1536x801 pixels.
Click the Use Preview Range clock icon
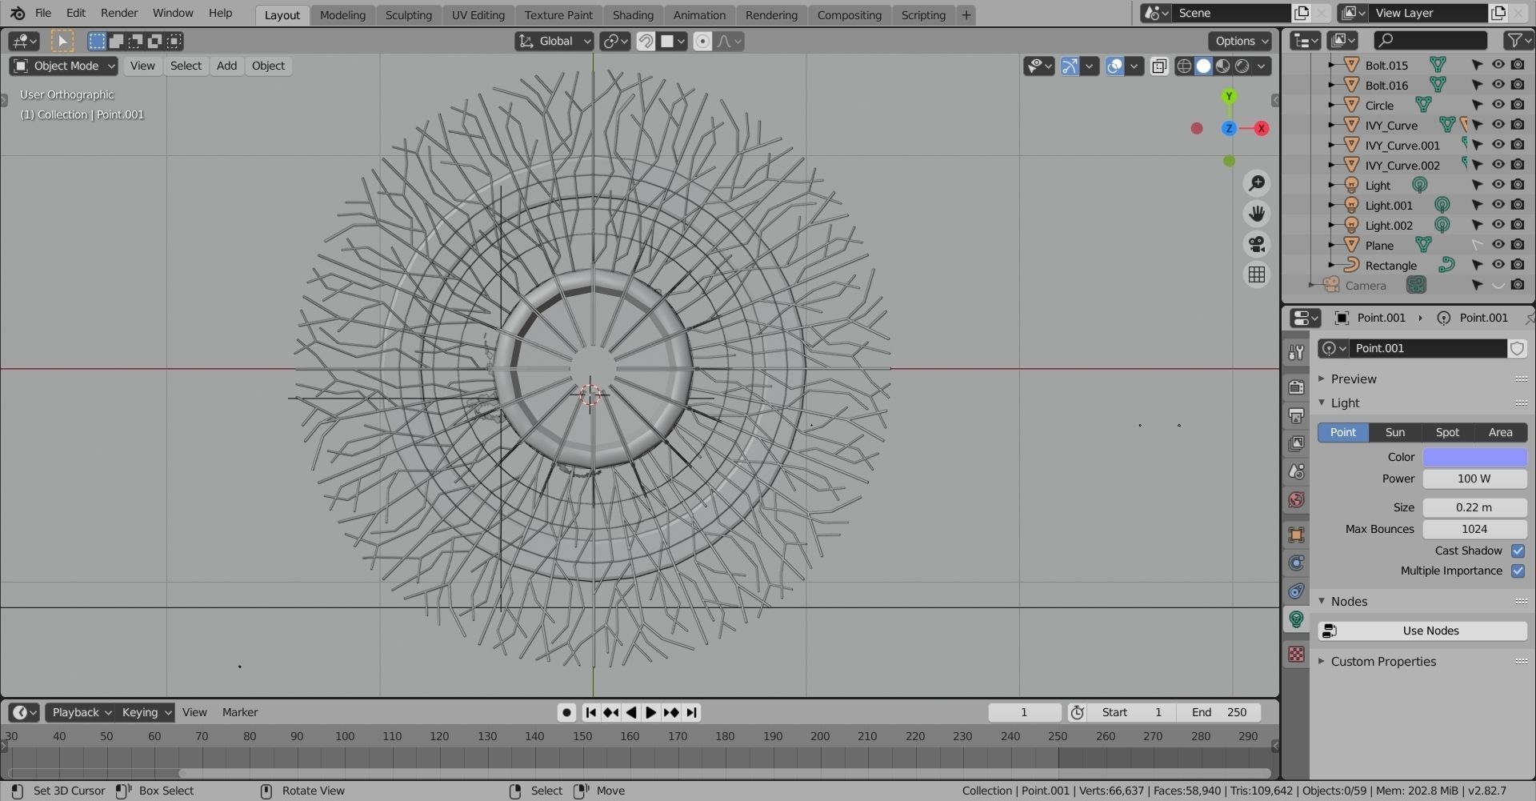(x=1078, y=712)
